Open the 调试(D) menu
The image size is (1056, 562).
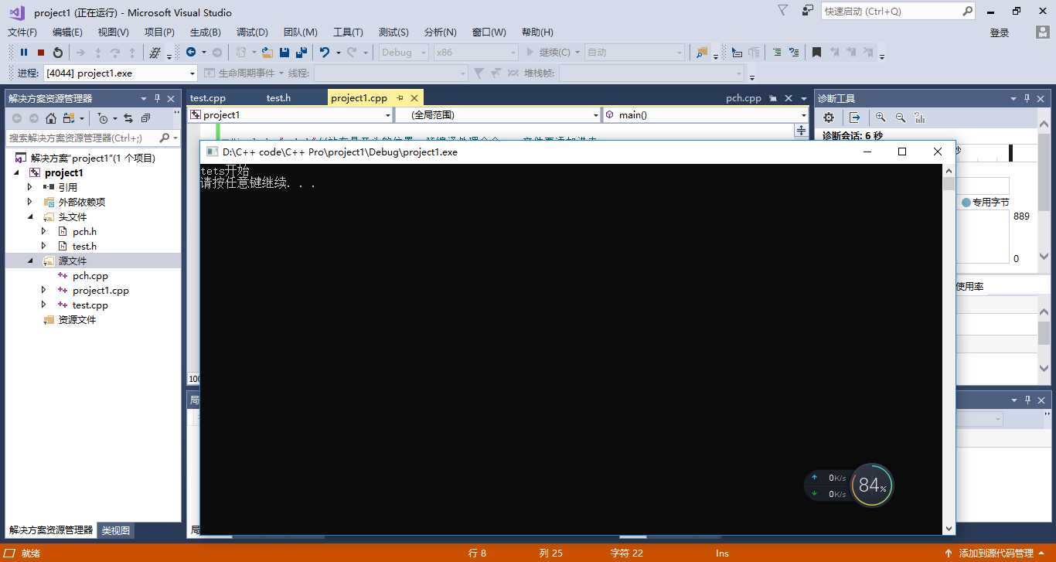252,32
